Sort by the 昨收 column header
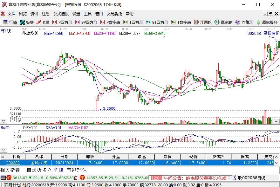 point(90,157)
